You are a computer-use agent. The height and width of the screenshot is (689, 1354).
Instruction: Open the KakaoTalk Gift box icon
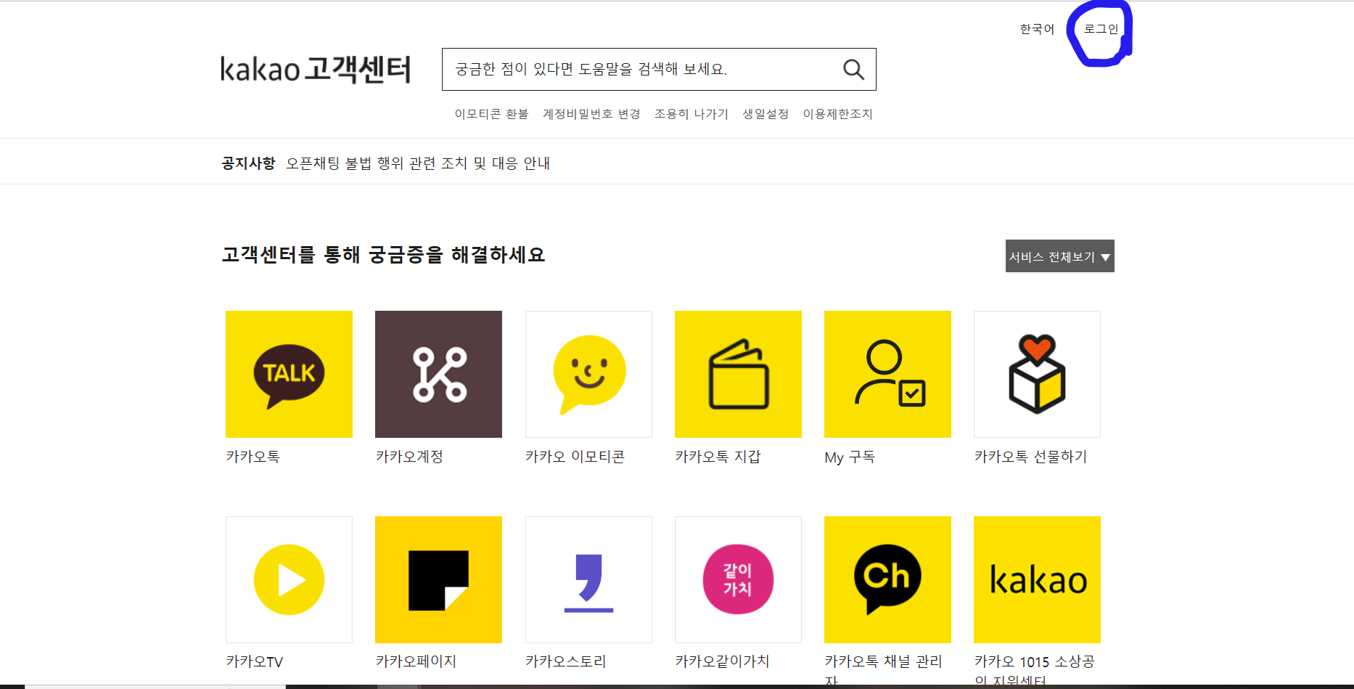point(1037,374)
